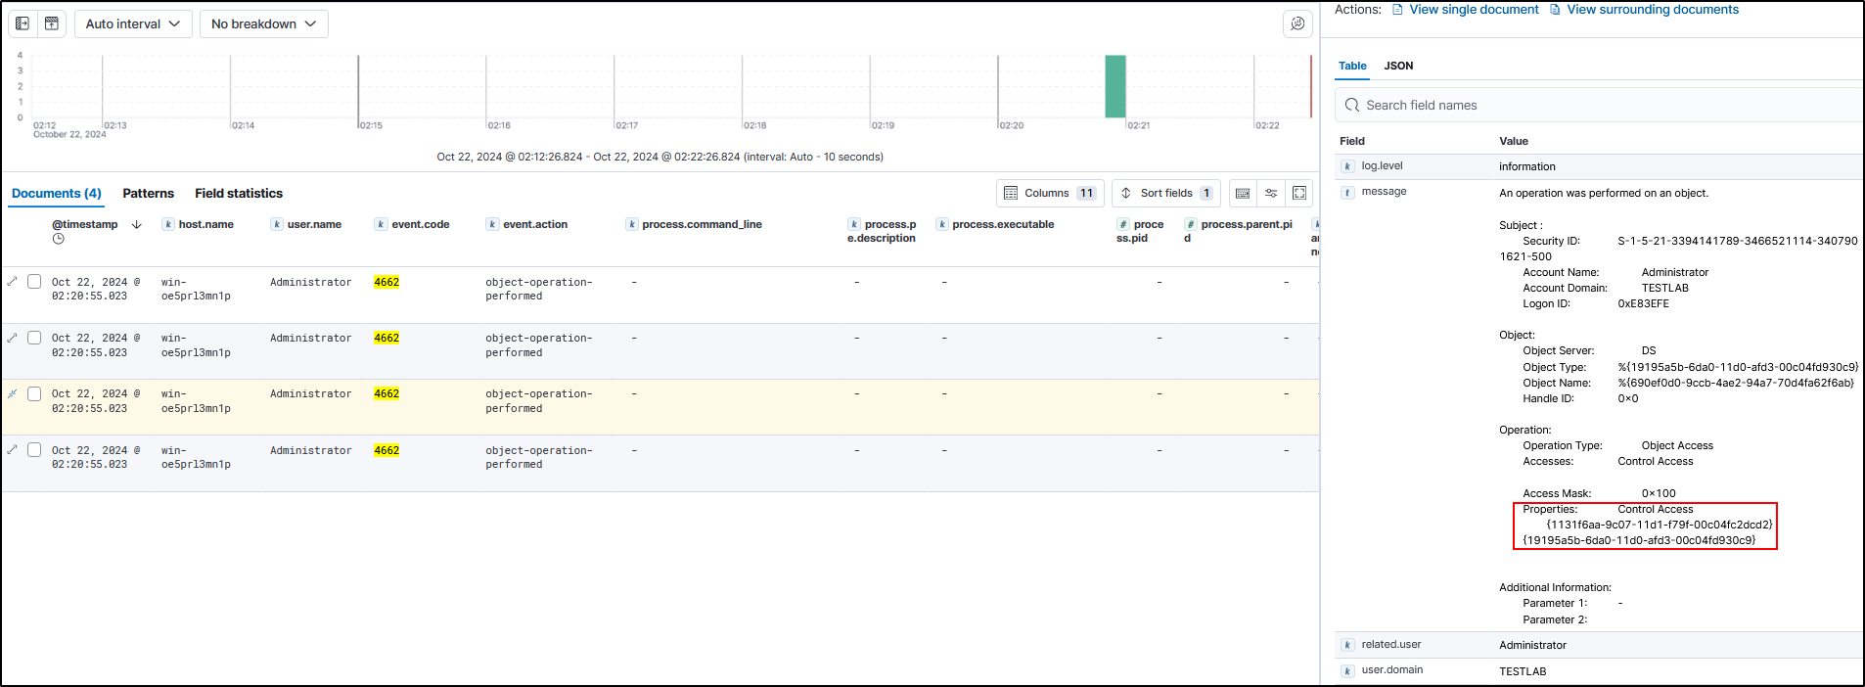Expand the No breakdown dropdown
Image resolution: width=1865 pixels, height=687 pixels.
point(263,23)
